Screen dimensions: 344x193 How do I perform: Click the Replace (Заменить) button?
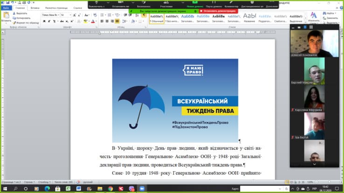[x=330, y=18]
